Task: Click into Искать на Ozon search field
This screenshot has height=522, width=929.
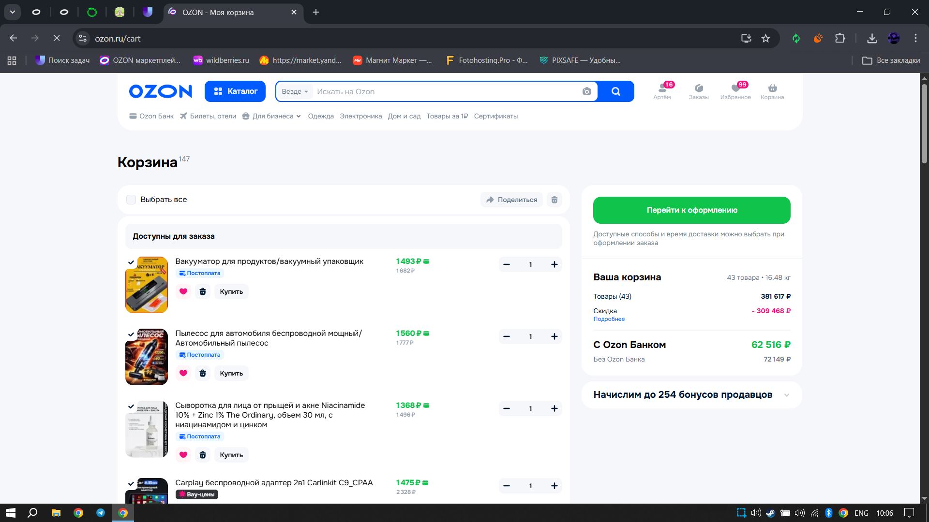Action: click(x=445, y=91)
